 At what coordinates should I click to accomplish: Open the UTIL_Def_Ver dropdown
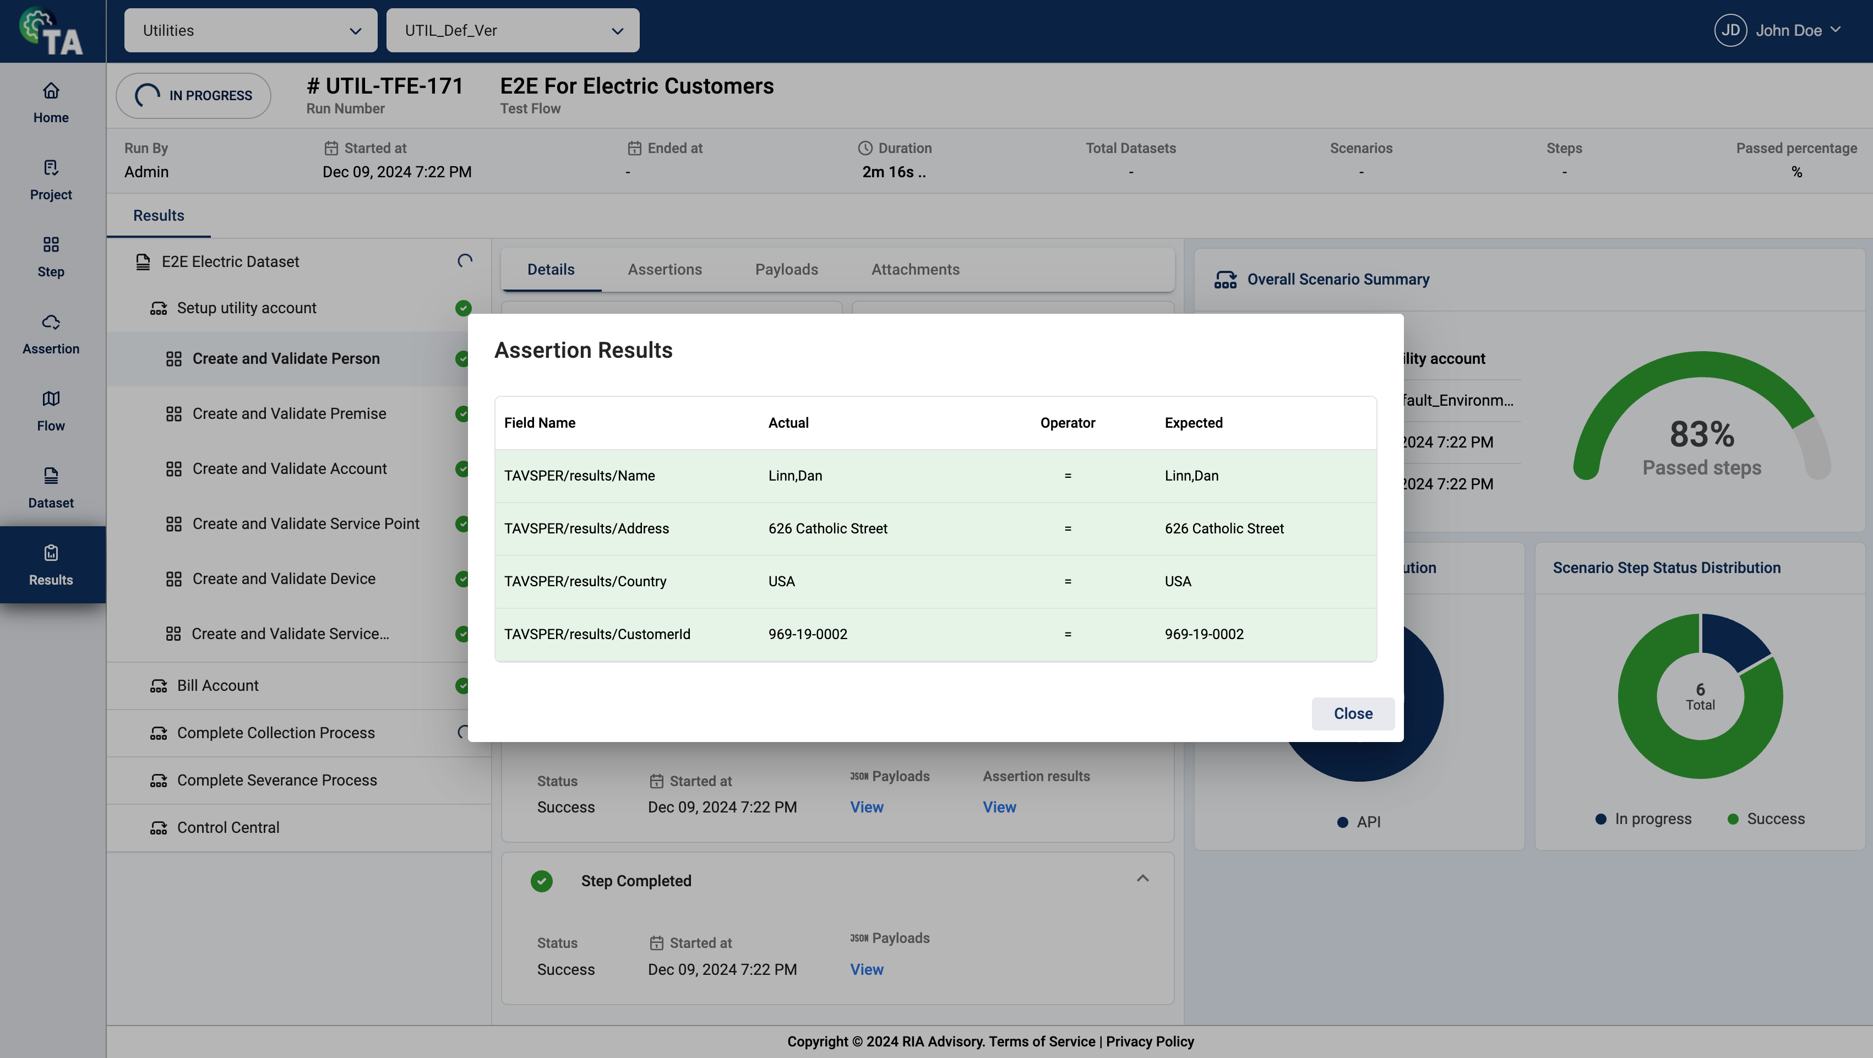point(513,30)
